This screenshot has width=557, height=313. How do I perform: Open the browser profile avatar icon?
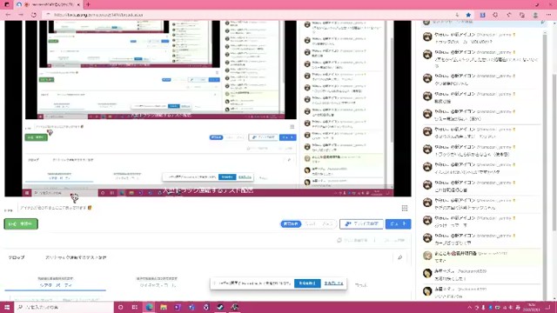tap(535, 15)
